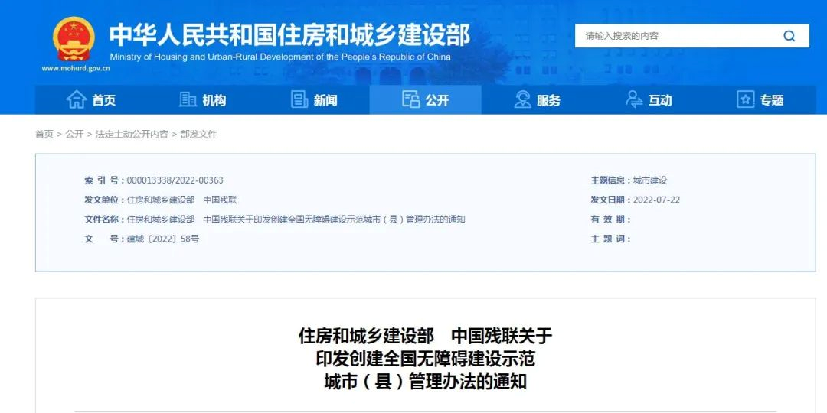
Task: Click the house icon beside 首页
Action: [x=76, y=99]
